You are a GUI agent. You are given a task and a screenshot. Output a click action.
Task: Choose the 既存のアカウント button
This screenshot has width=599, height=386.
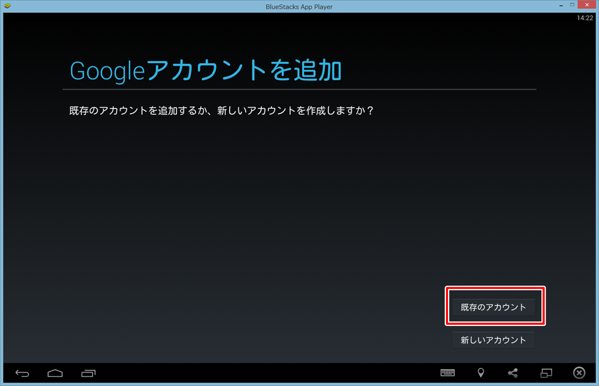click(494, 307)
